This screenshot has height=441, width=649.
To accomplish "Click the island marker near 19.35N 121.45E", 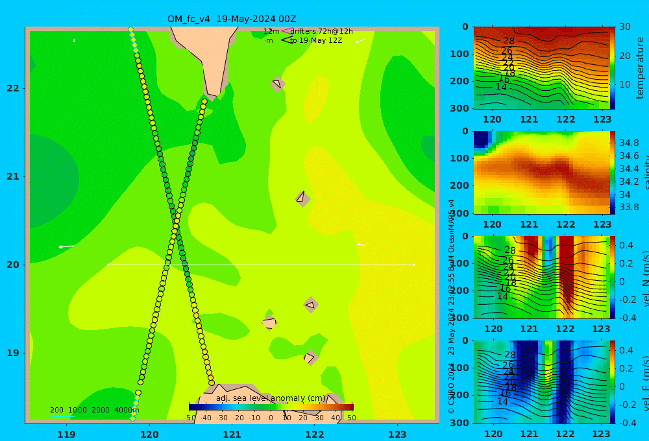I will [269, 322].
